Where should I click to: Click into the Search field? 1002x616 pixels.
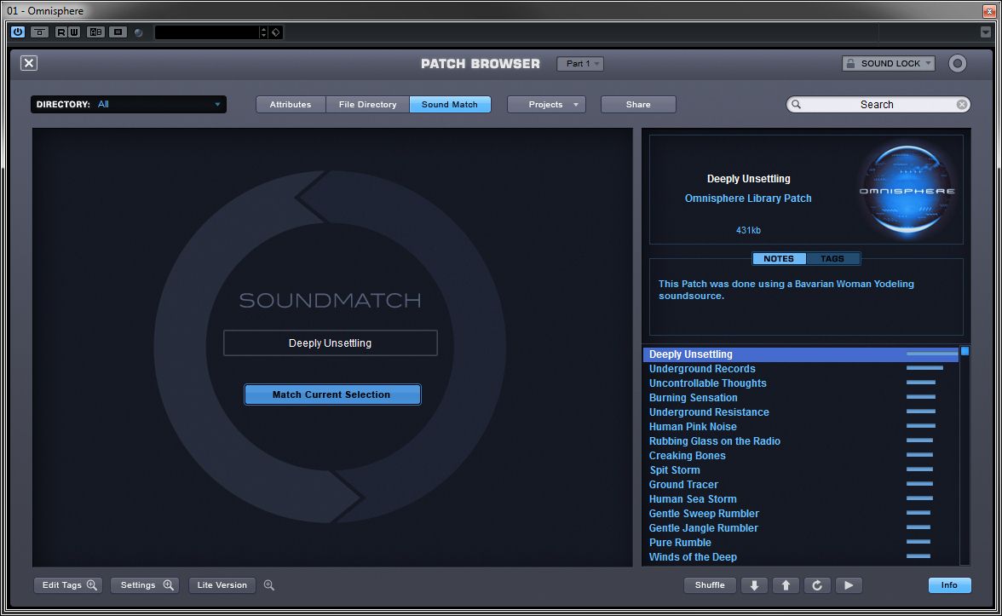[878, 104]
